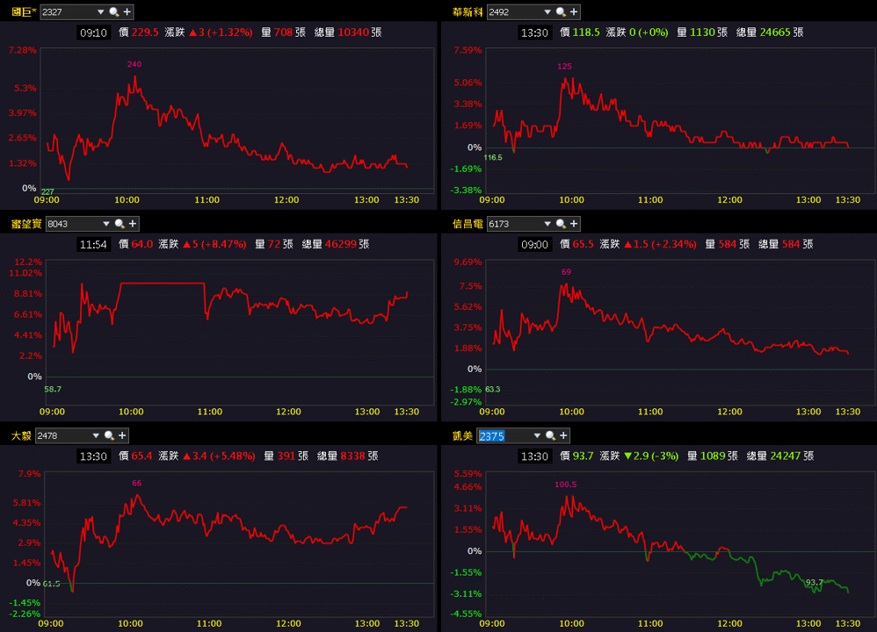Click the price 65.4 in chart 2478
Viewport: 877px width, 632px height.
142,456
